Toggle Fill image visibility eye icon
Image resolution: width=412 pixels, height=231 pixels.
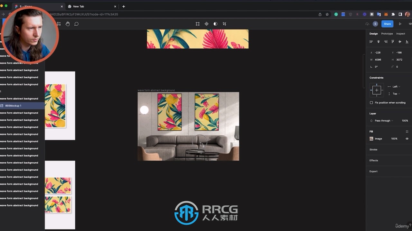pyautogui.click(x=407, y=139)
